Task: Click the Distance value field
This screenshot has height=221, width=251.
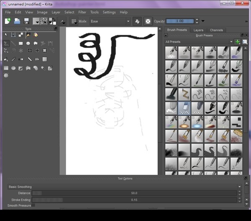Action: click(x=134, y=193)
